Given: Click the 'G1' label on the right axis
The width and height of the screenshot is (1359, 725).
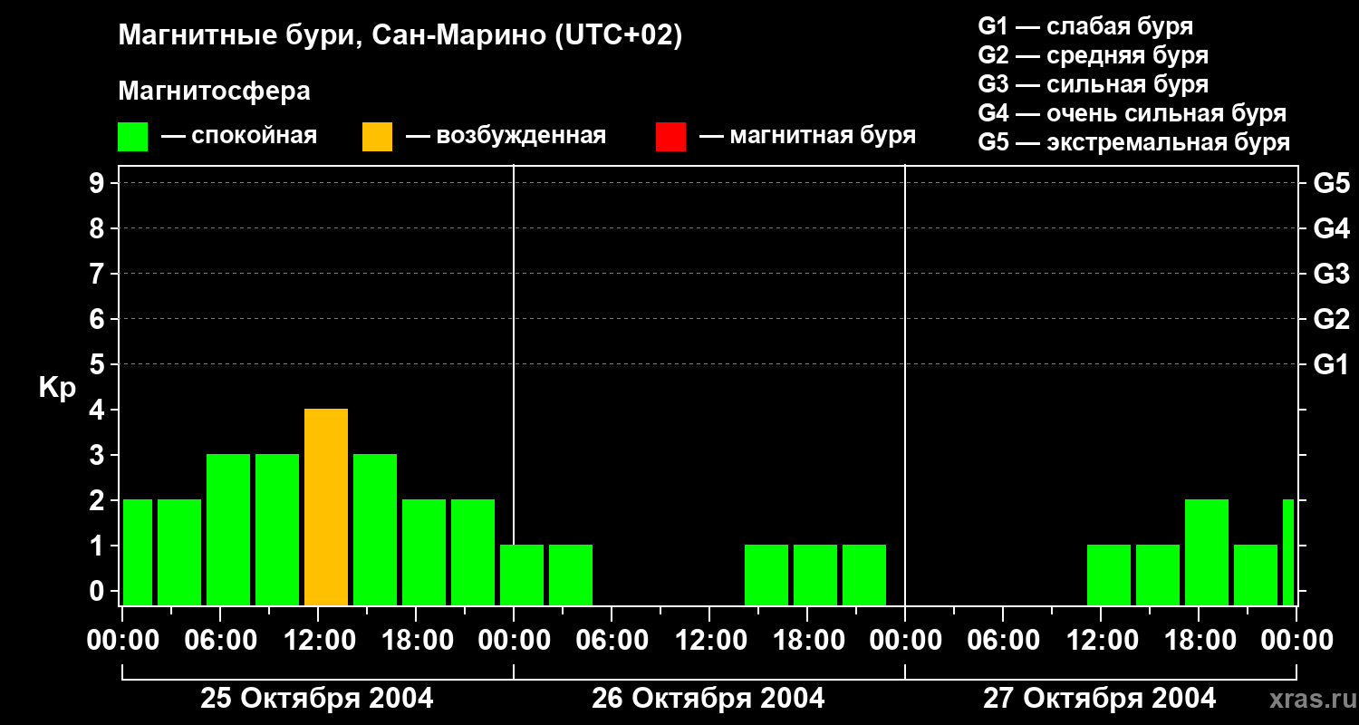Looking at the screenshot, I should tap(1331, 364).
